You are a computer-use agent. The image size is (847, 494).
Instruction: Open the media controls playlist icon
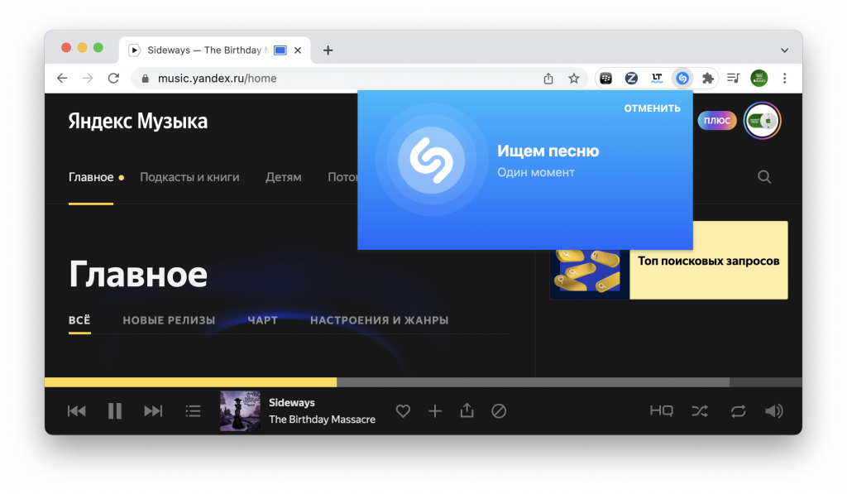(x=733, y=79)
